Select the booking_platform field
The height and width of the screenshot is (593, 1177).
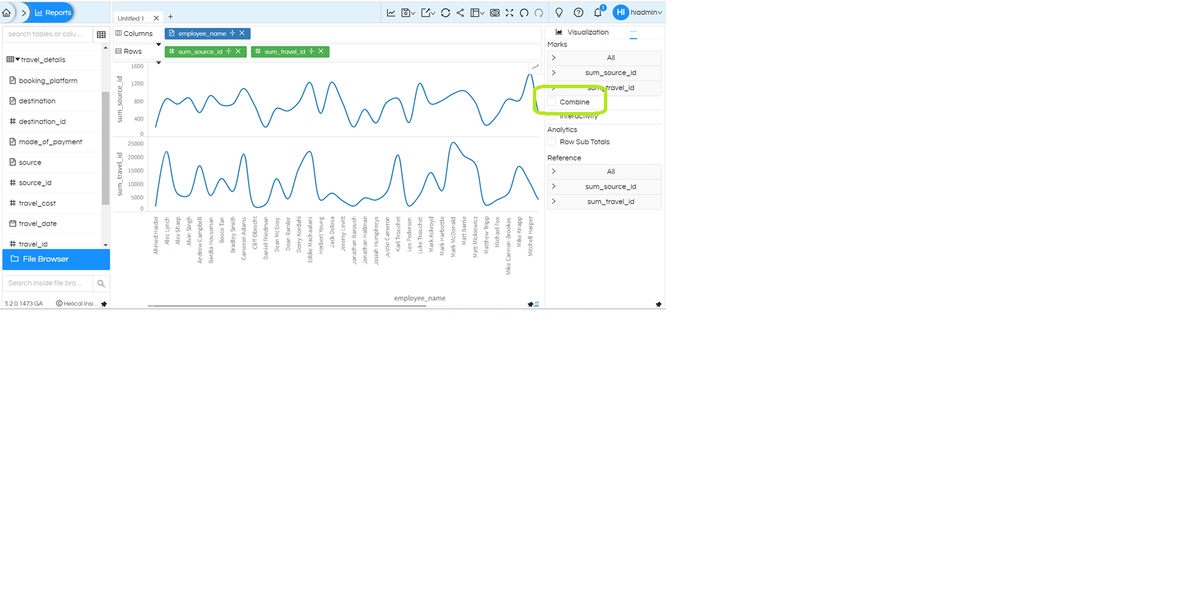(x=48, y=81)
